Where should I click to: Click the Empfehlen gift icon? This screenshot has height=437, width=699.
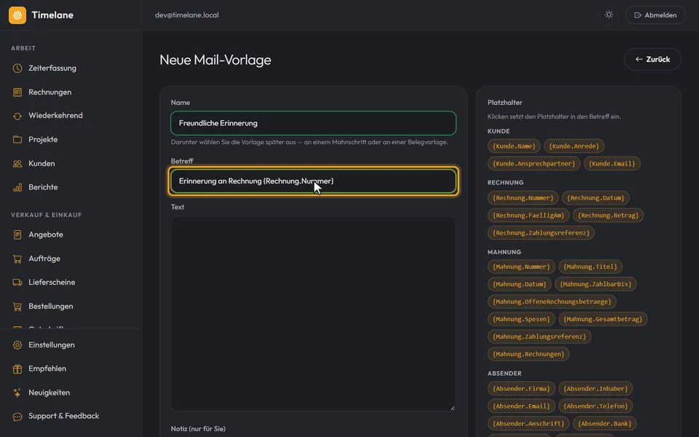pos(17,369)
